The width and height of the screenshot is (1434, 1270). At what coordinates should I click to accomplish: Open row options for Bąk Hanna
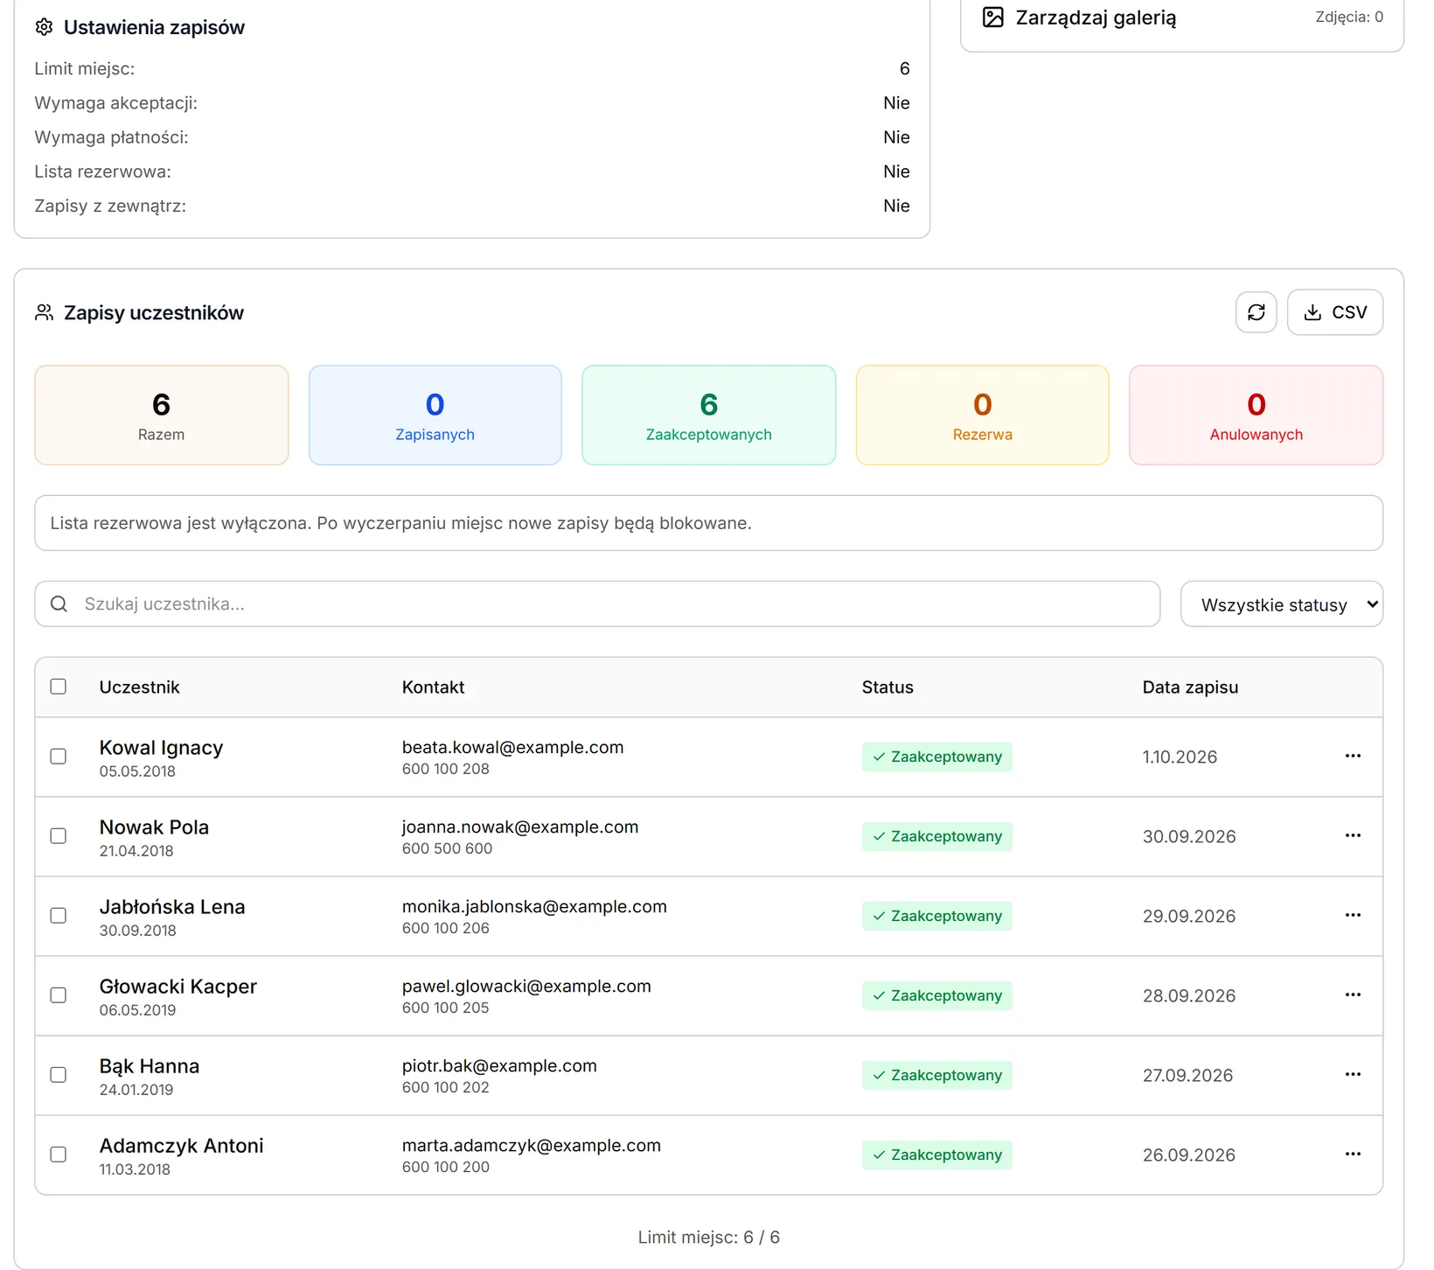coord(1352,1075)
